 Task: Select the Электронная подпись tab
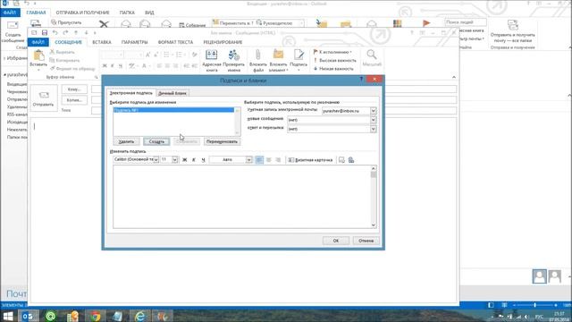[x=131, y=93]
